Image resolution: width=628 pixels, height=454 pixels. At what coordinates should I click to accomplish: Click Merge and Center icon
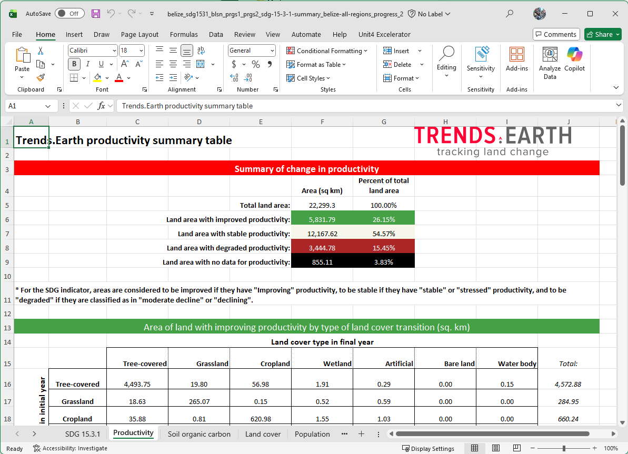[201, 64]
